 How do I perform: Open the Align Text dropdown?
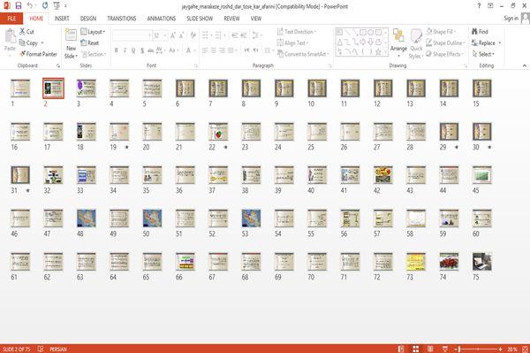(x=292, y=42)
